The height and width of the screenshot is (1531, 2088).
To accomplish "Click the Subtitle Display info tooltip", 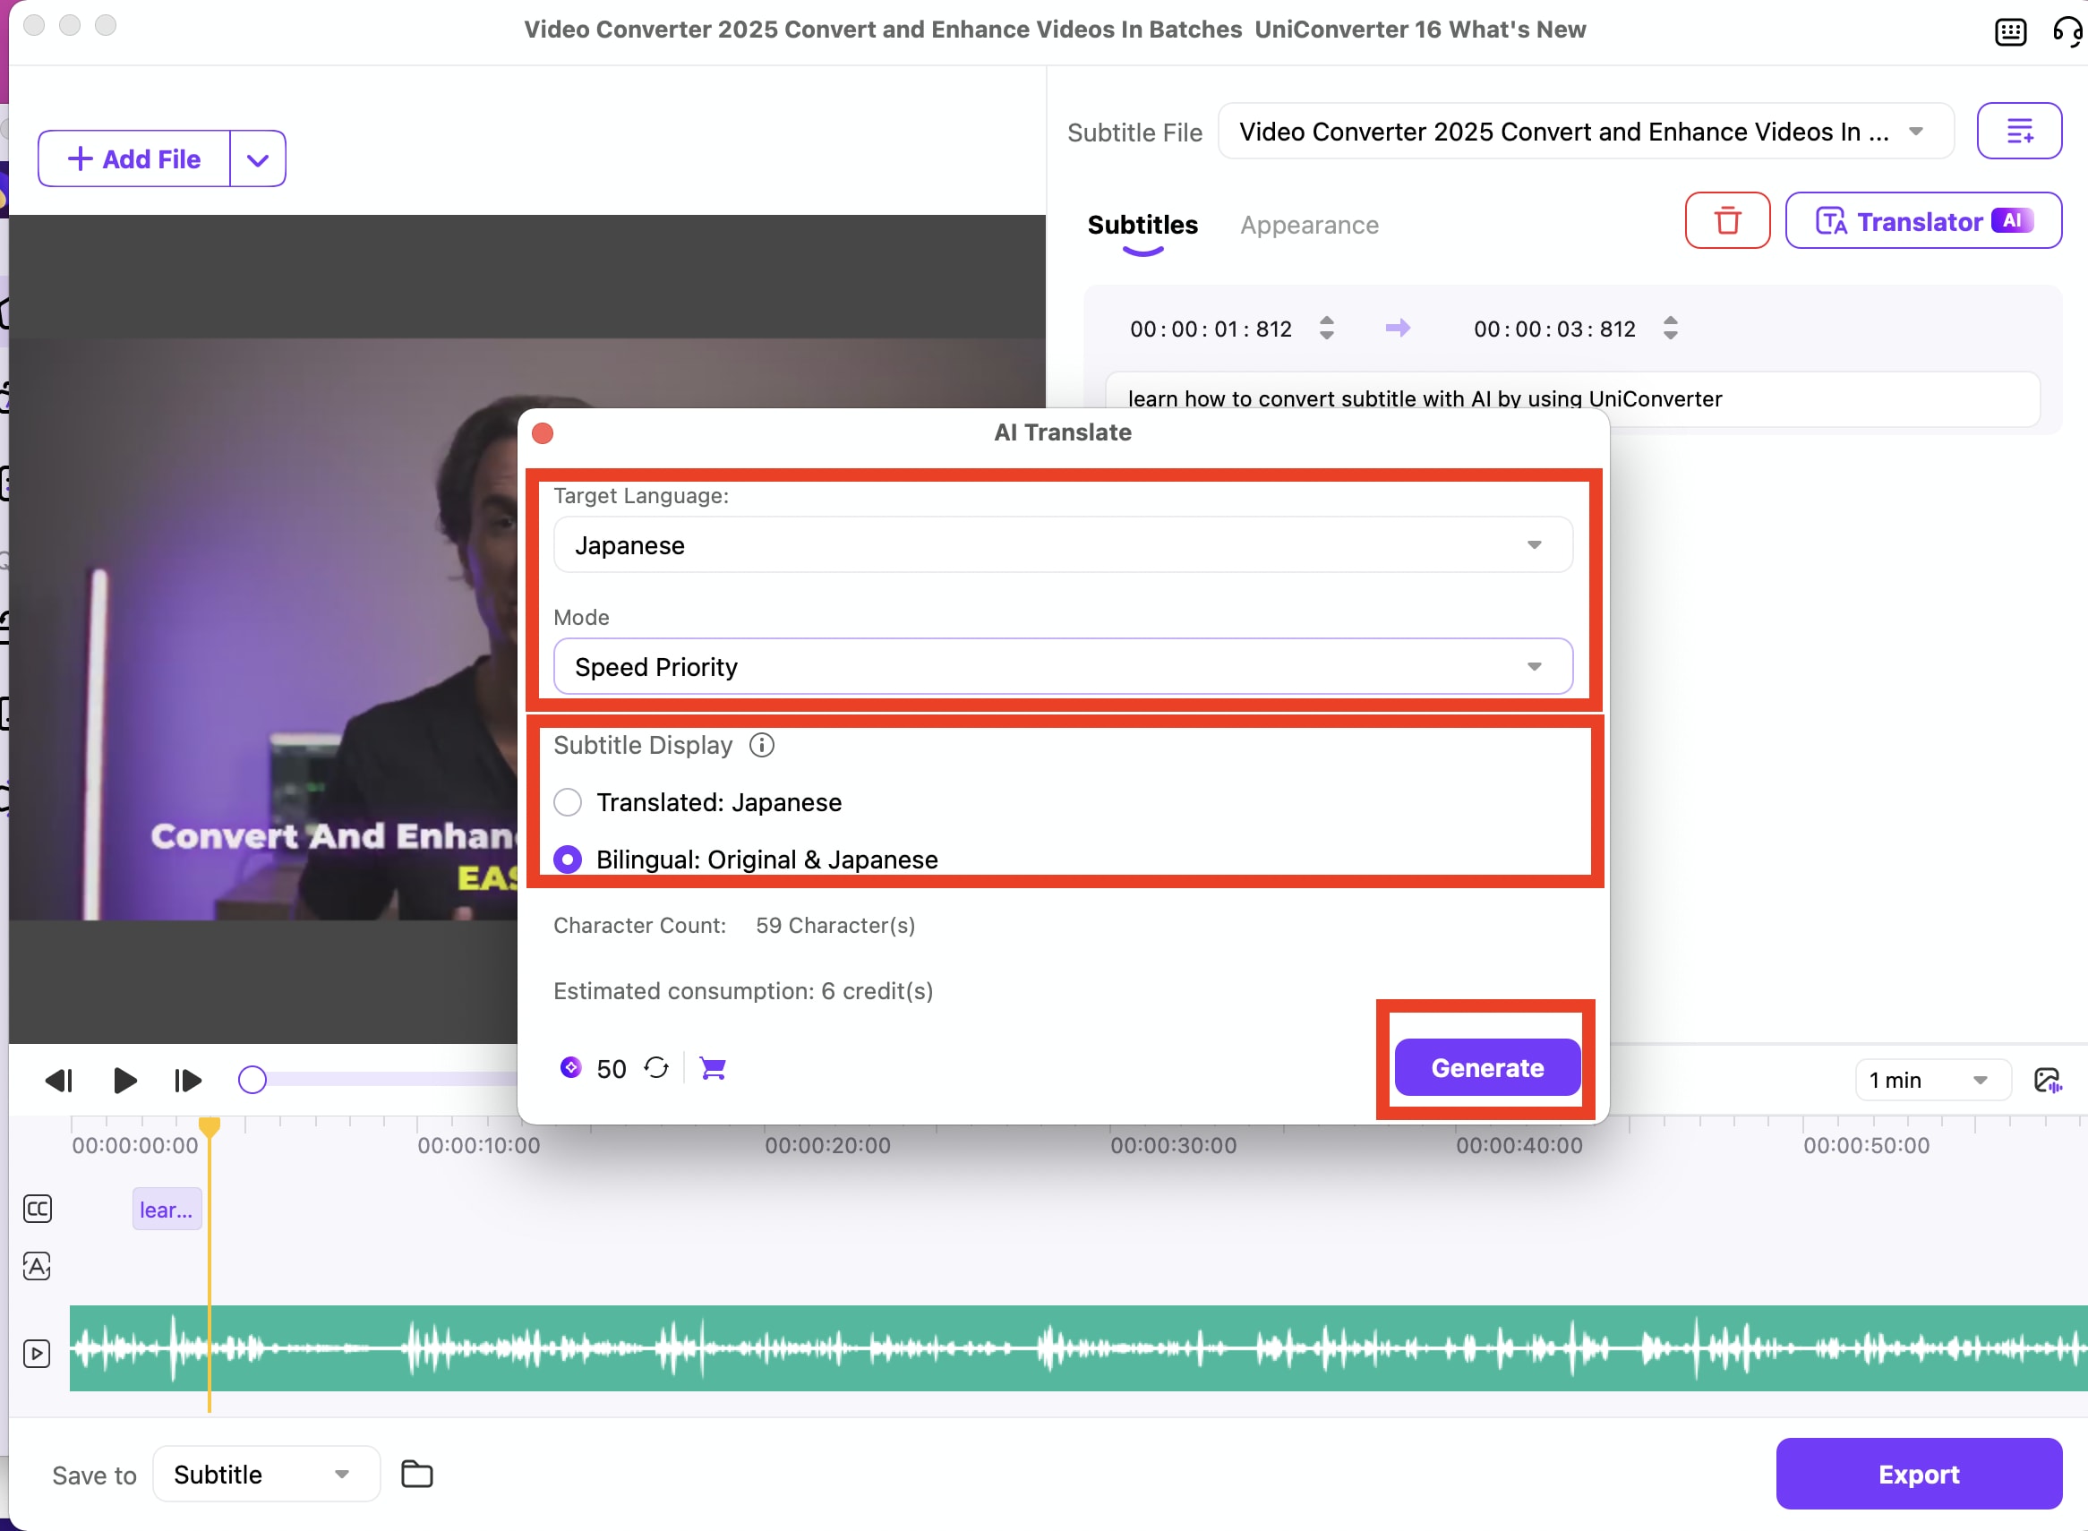I will 761,745.
